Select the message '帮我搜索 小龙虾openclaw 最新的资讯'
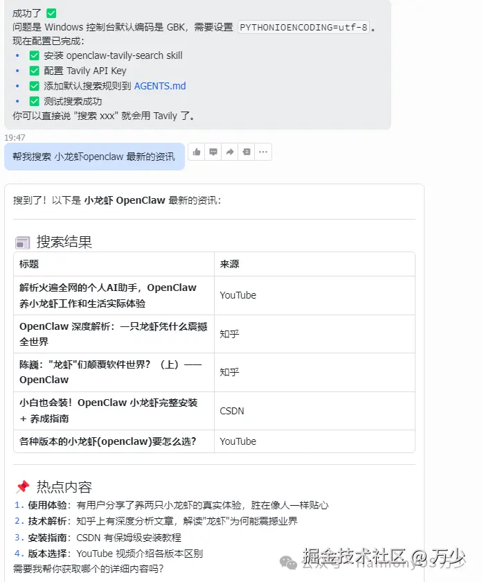This screenshot has width=482, height=582. (94, 157)
